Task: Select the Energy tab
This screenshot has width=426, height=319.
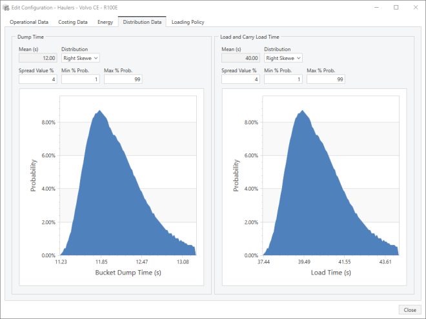Action: coord(105,22)
